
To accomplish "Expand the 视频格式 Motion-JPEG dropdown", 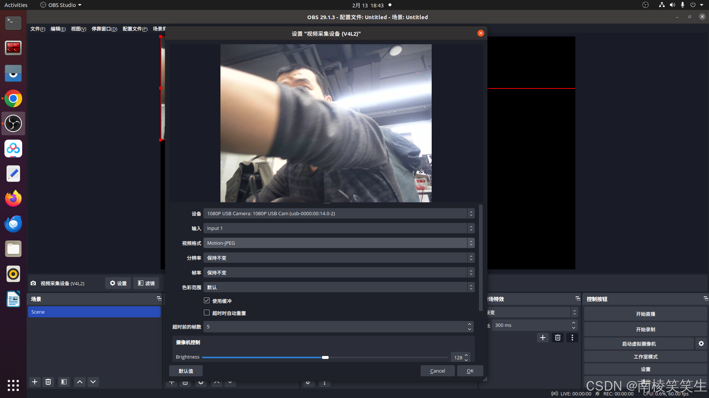I will tap(339, 243).
